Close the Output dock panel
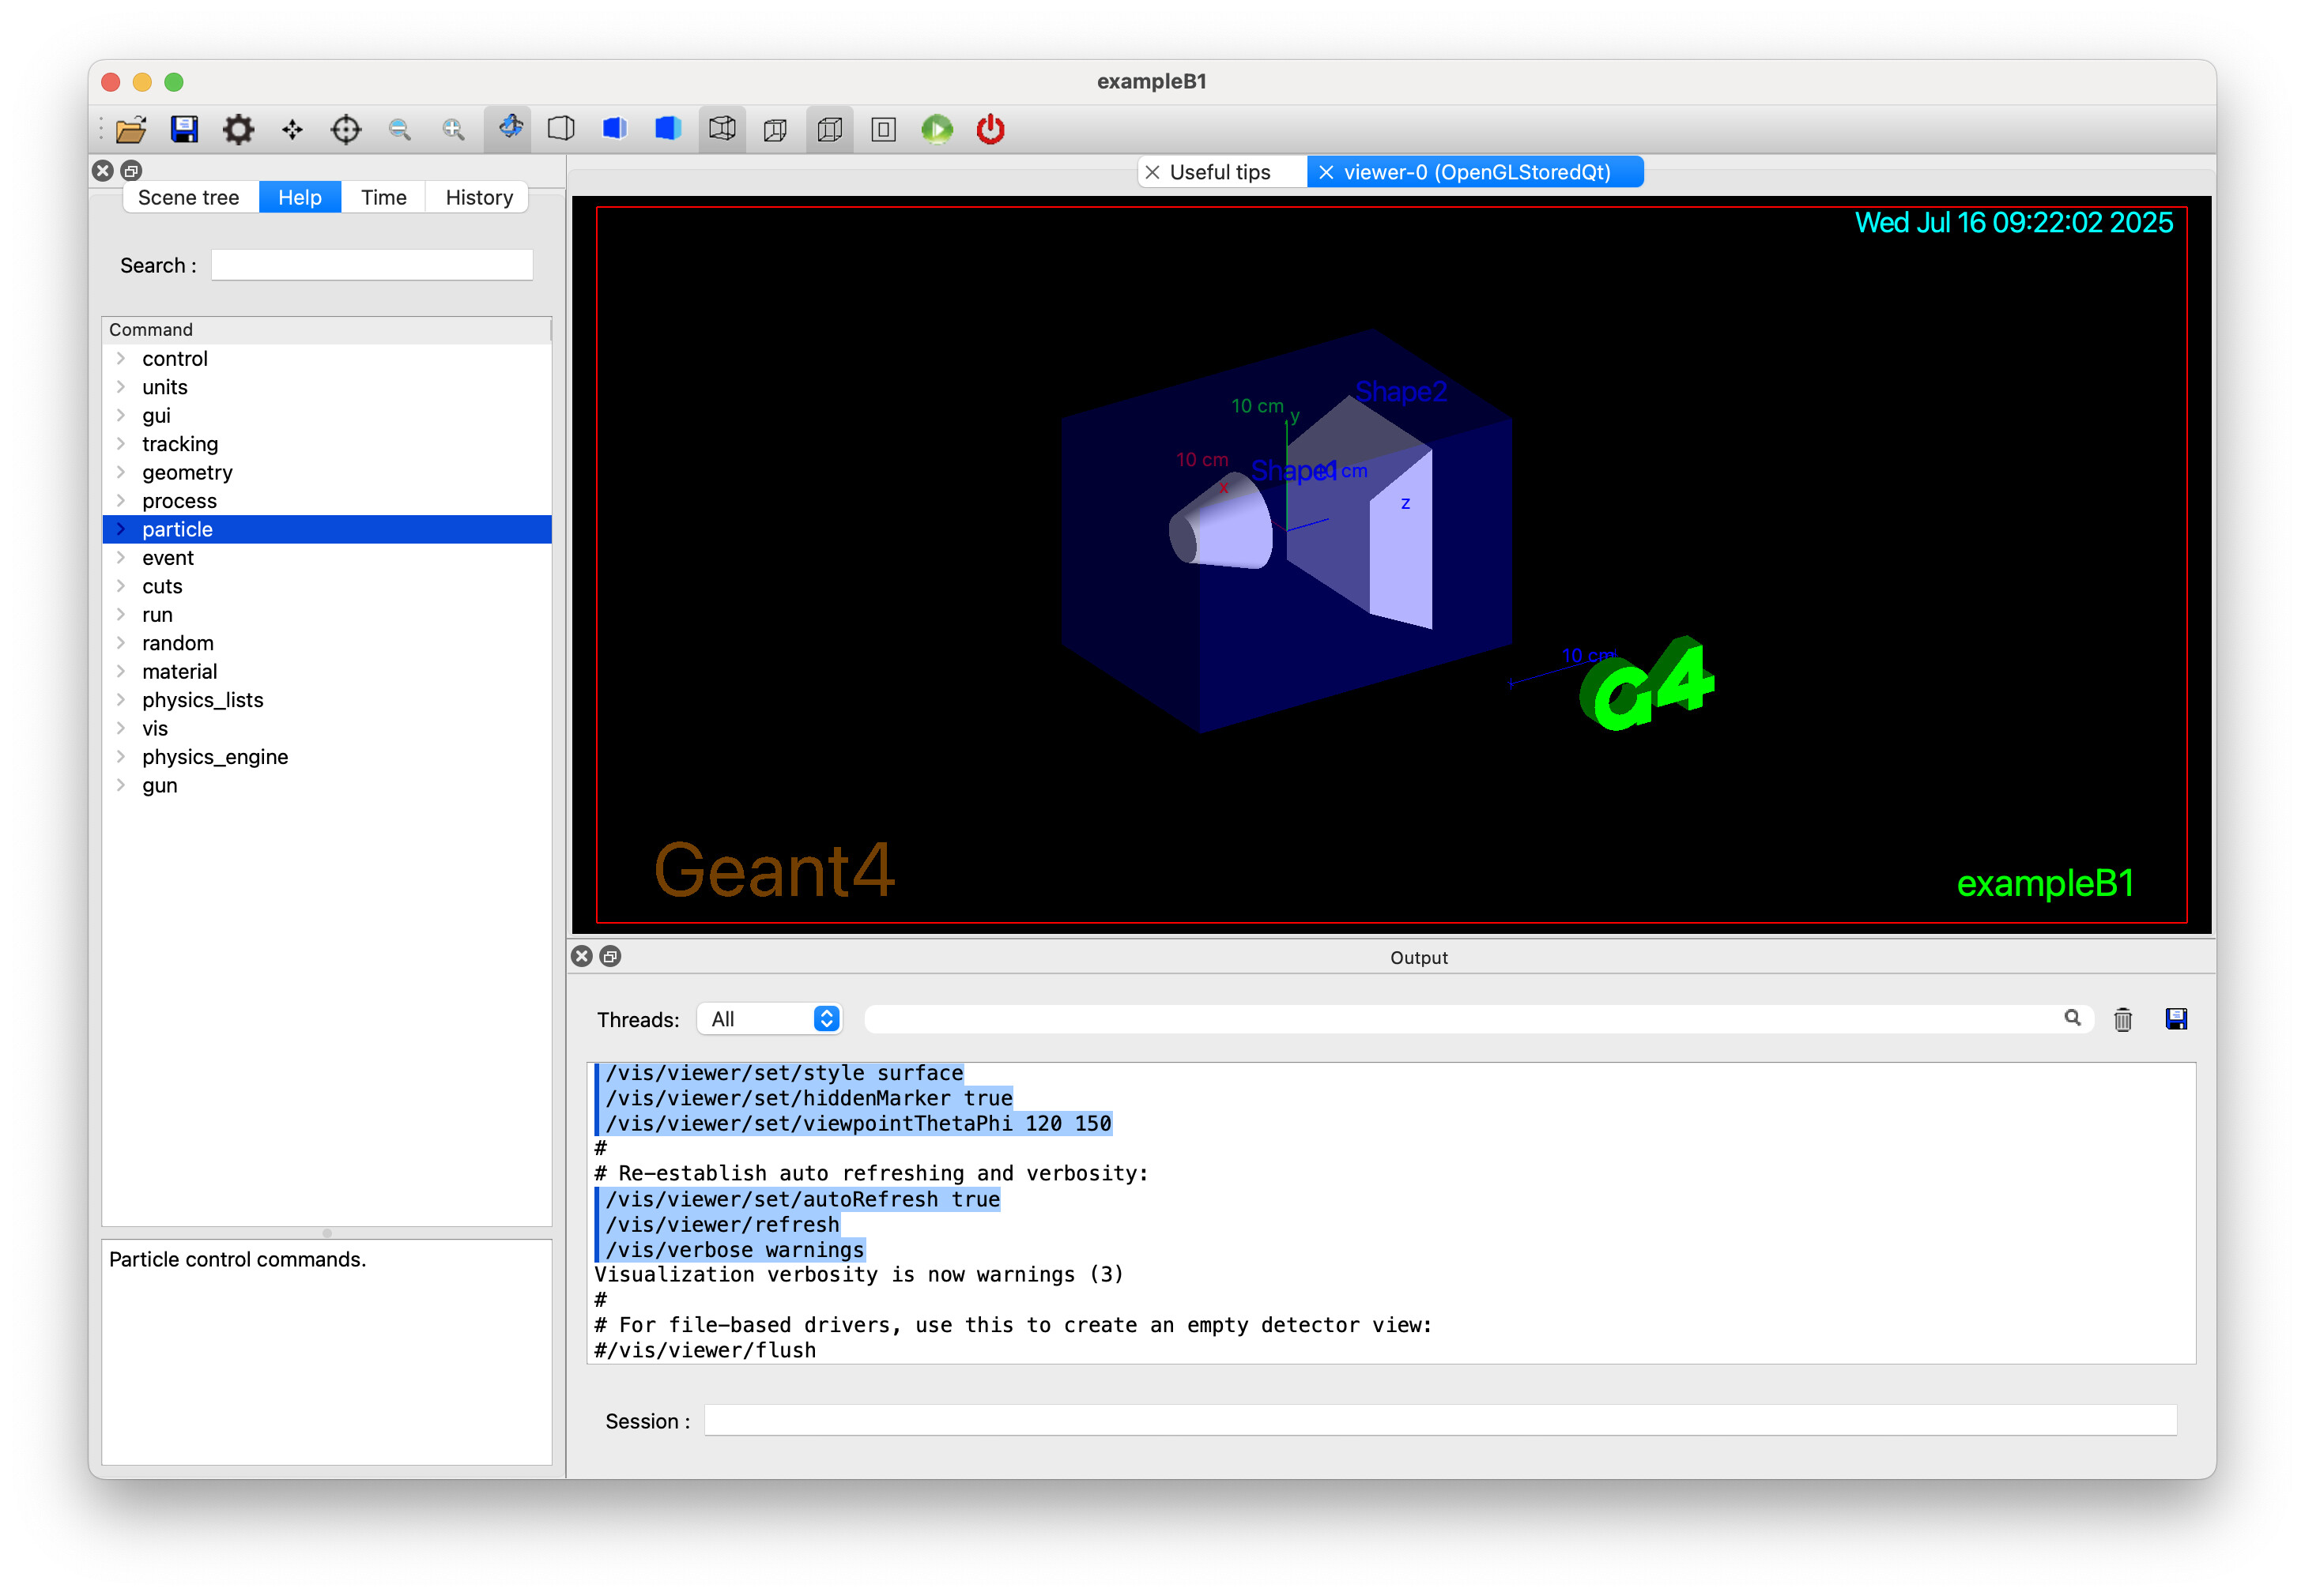This screenshot has height=1596, width=2305. 583,957
